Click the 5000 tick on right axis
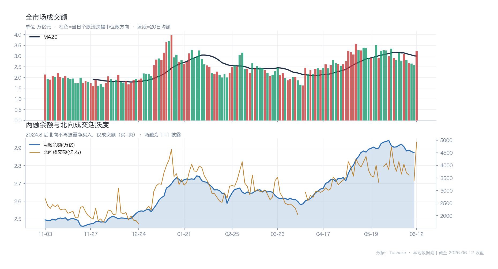This screenshot has width=498, height=269. tap(446, 140)
